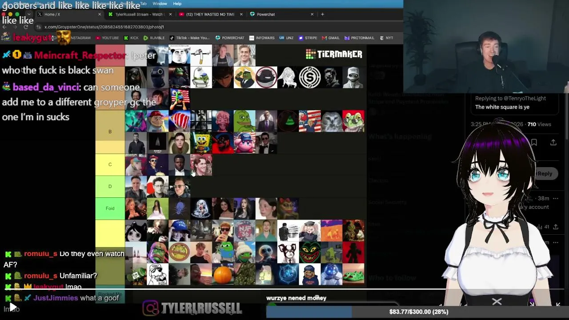The image size is (569, 320).
Task: Share the tweet using the top share icon
Action: 553,143
